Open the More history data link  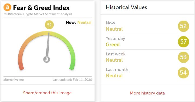pyautogui.click(x=147, y=93)
